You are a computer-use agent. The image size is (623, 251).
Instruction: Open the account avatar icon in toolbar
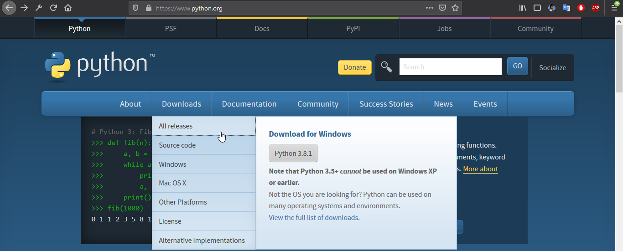[552, 8]
